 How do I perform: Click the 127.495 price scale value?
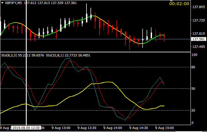pos(198,47)
